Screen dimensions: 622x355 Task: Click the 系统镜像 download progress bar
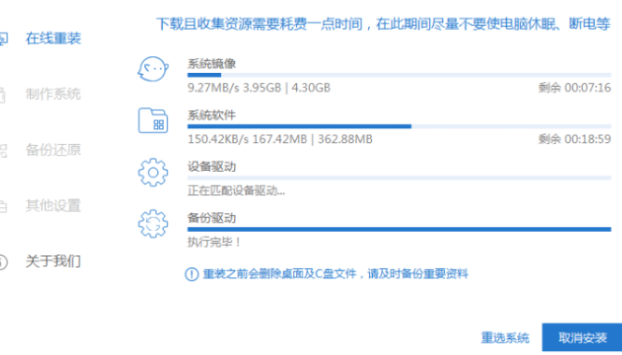[399, 75]
